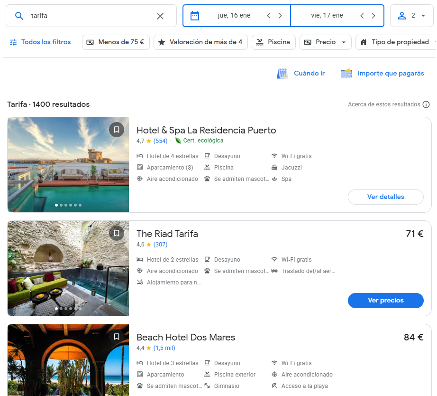Expand the Precio filter dropdown

(325, 42)
